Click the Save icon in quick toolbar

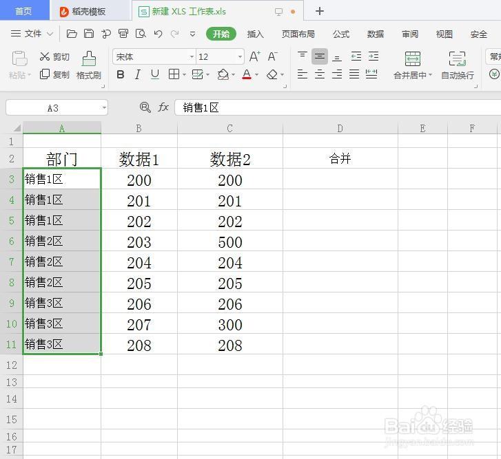89,34
